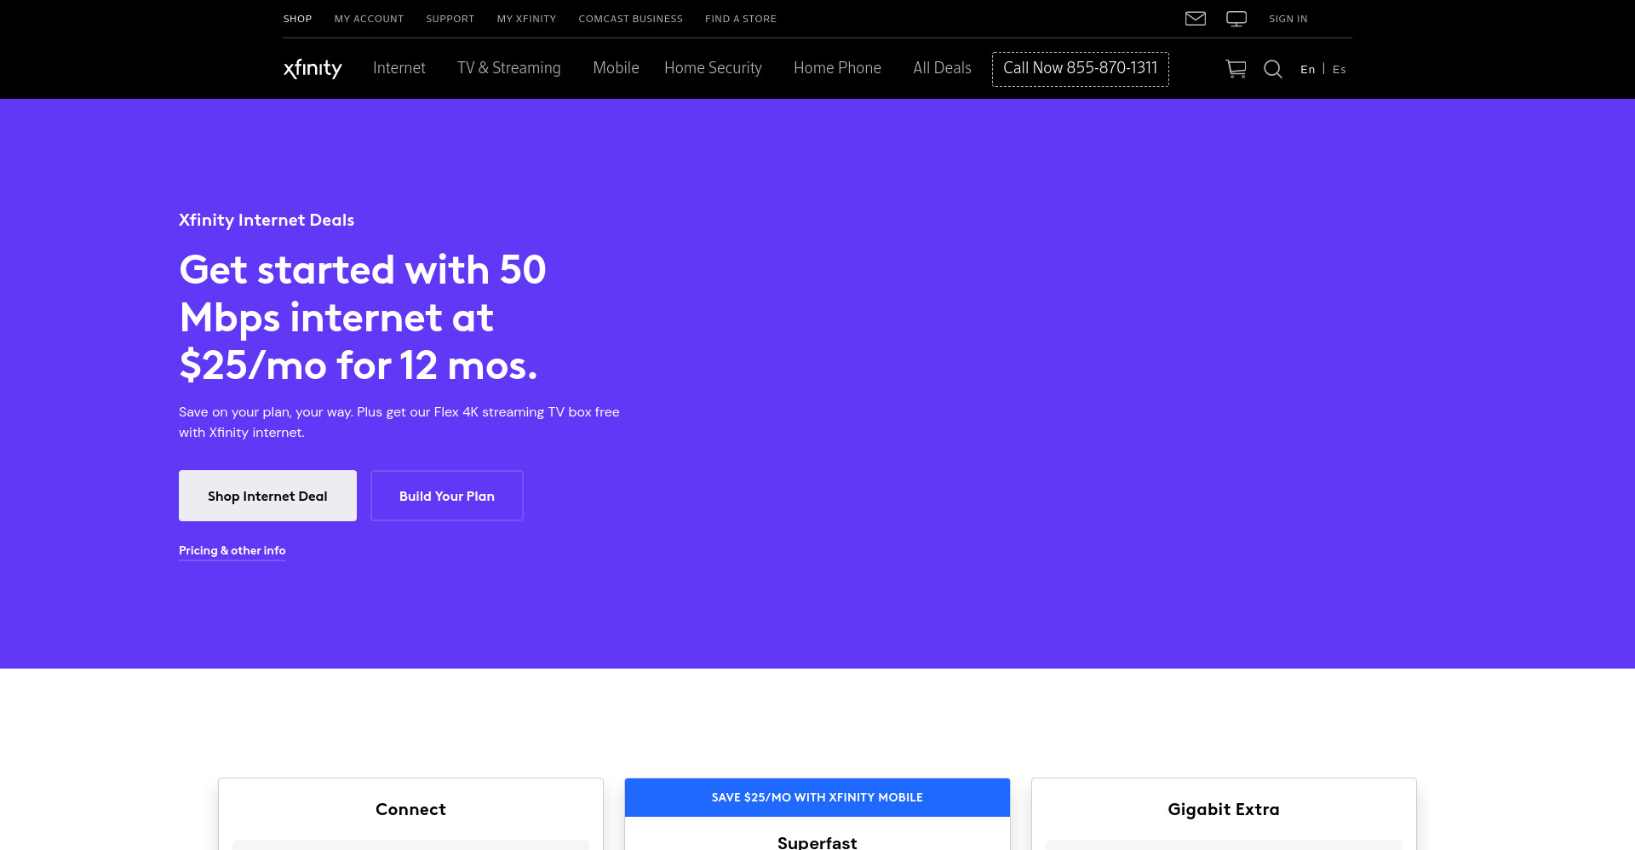Expand Home Security navigation menu
1635x850 pixels.
click(713, 68)
